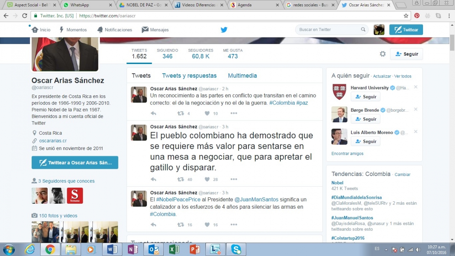Open @JuanManSantos mention link
The image size is (455, 256).
[x=256, y=199]
